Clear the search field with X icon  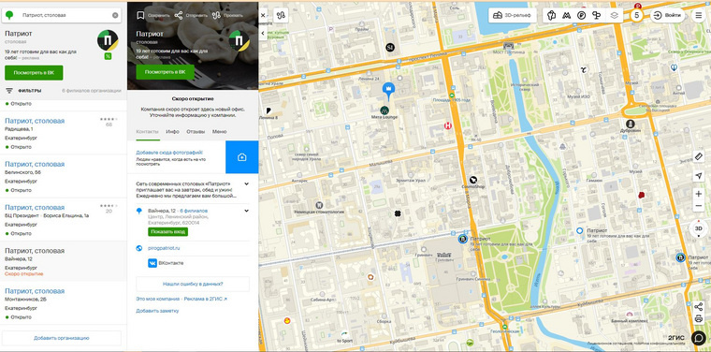[x=115, y=15]
